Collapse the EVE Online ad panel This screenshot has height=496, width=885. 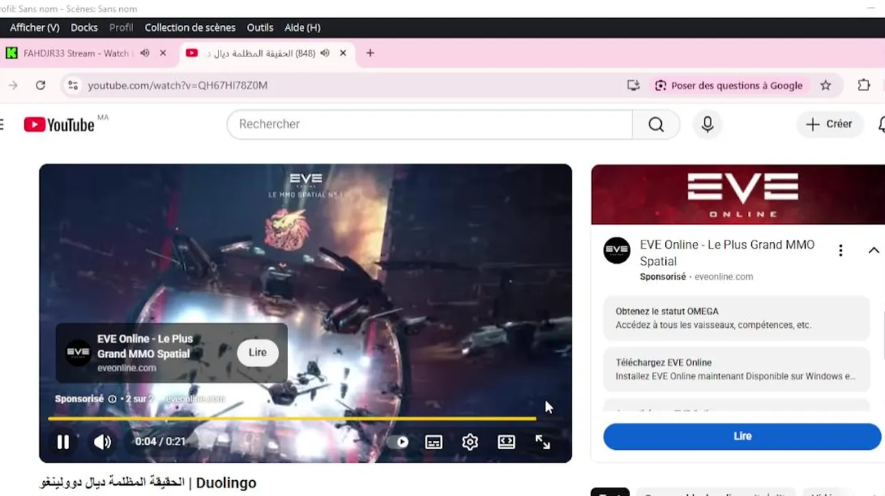click(873, 251)
